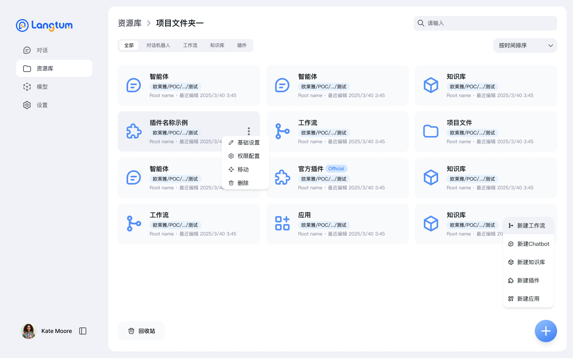Select 新建工作流 from the create menu
The width and height of the screenshot is (573, 358).
point(531,226)
